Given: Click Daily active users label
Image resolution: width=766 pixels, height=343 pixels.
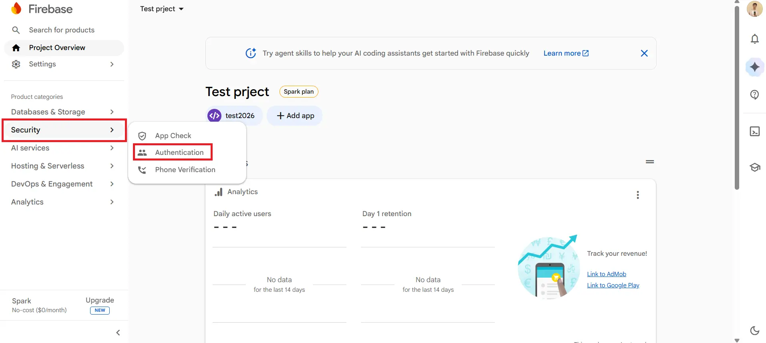Looking at the screenshot, I should tap(242, 214).
